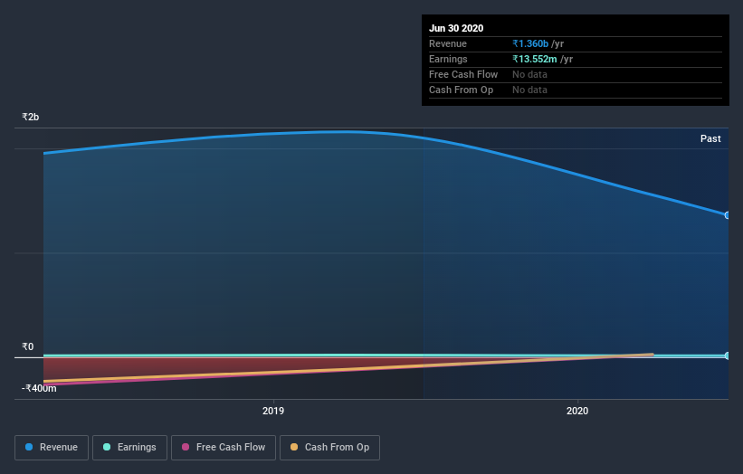Click the -₹400m y-axis label
Viewport: 743px width, 474px height.
(39, 388)
